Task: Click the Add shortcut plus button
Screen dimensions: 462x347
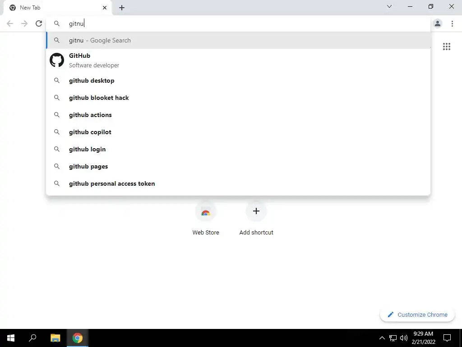Action: [x=256, y=211]
